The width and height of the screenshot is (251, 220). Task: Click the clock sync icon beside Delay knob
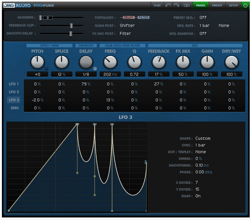(x=95, y=68)
